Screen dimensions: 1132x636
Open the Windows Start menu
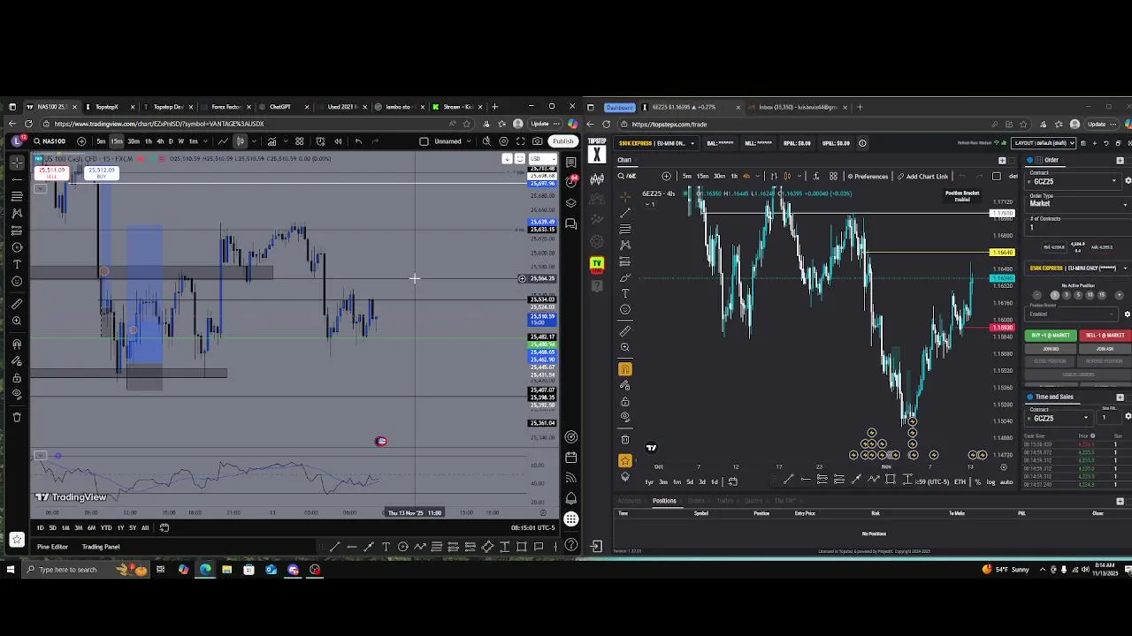11,570
